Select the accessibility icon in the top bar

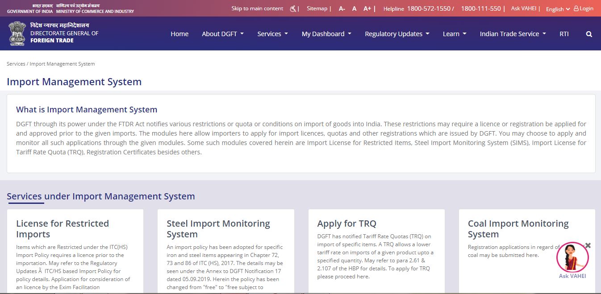(x=292, y=8)
